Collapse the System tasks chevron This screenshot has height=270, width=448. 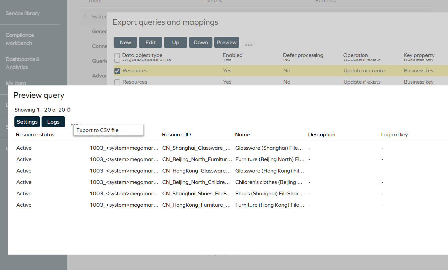pyautogui.click(x=85, y=16)
